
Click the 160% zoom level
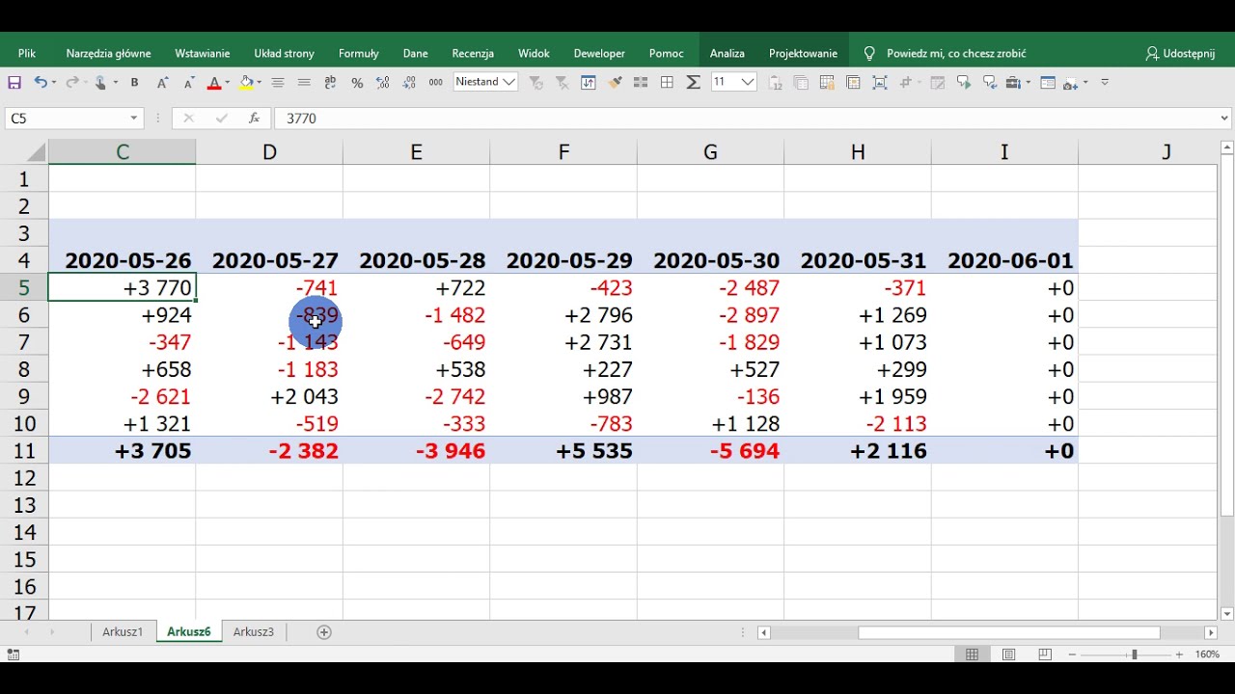pyautogui.click(x=1207, y=654)
